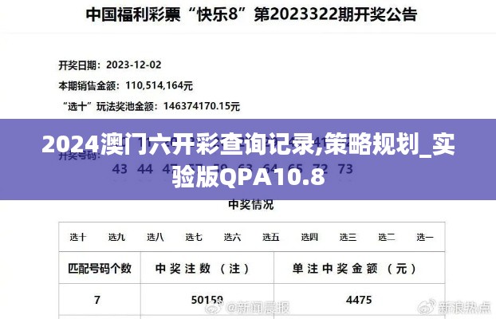Select the '选五' tab in the table

(271, 237)
